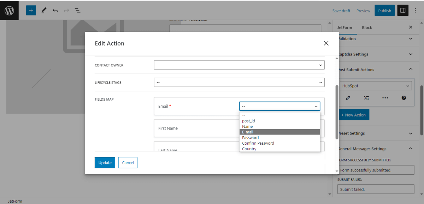Toggle the Settings sidebar panel icon

(402, 11)
